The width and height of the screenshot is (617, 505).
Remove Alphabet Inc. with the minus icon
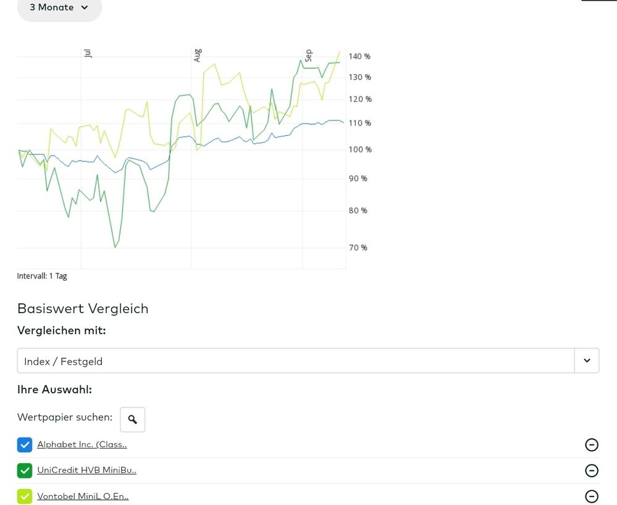(591, 444)
